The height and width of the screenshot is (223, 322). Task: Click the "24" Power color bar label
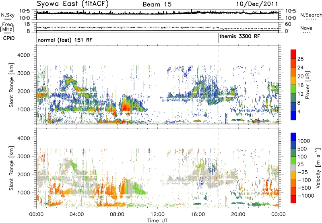pos(300,68)
